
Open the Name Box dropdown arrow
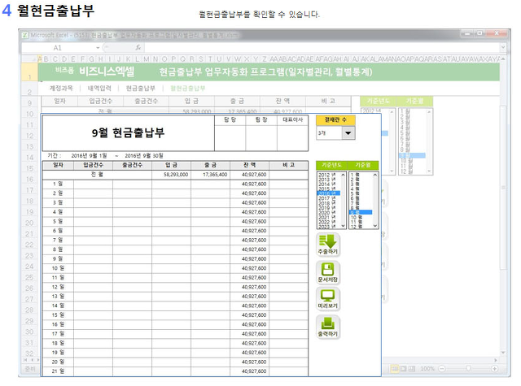[98, 48]
